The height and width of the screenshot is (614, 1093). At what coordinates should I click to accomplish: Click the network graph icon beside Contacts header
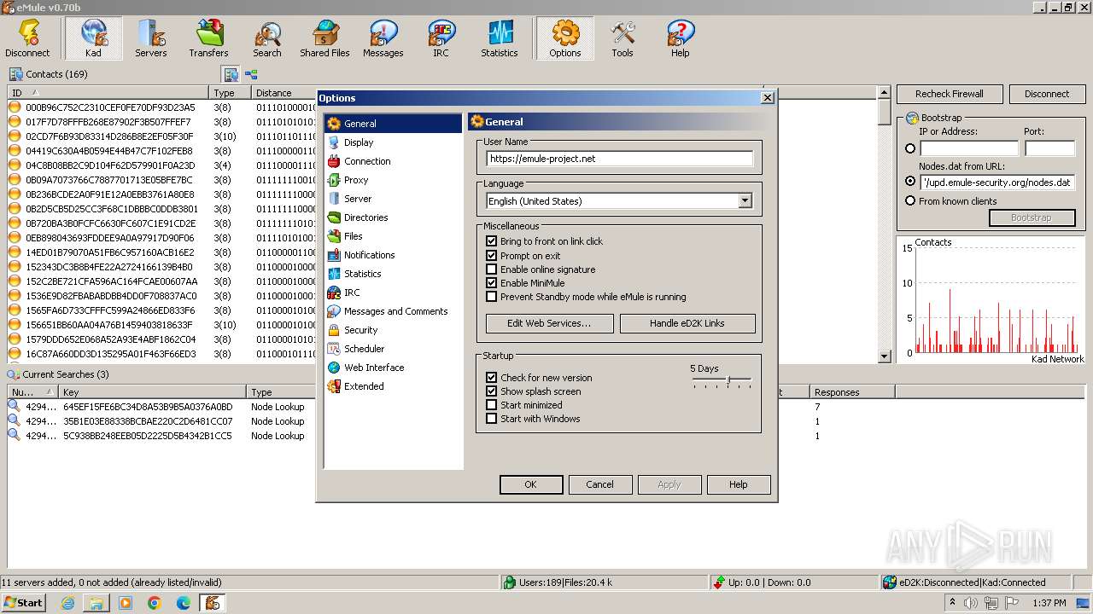pos(252,75)
